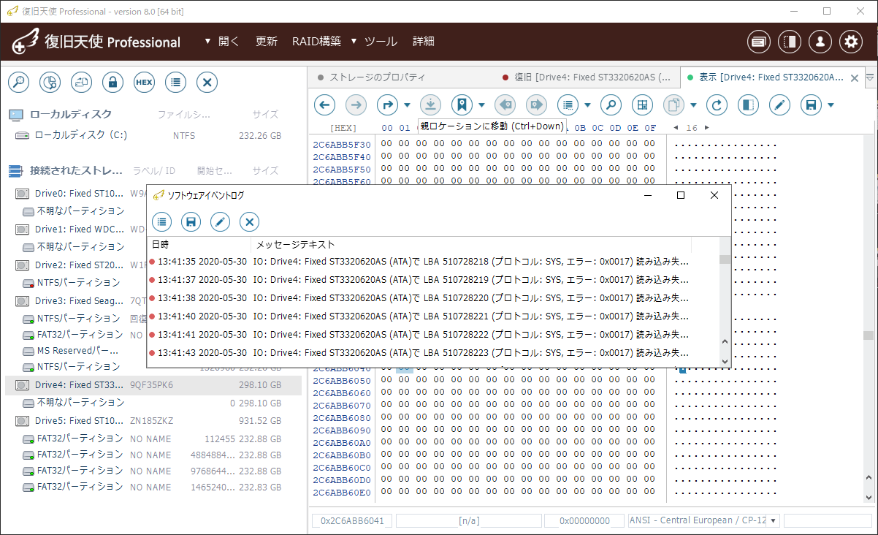878x535 pixels.
Task: Click the list icon in the event log dialog
Action: pyautogui.click(x=161, y=221)
